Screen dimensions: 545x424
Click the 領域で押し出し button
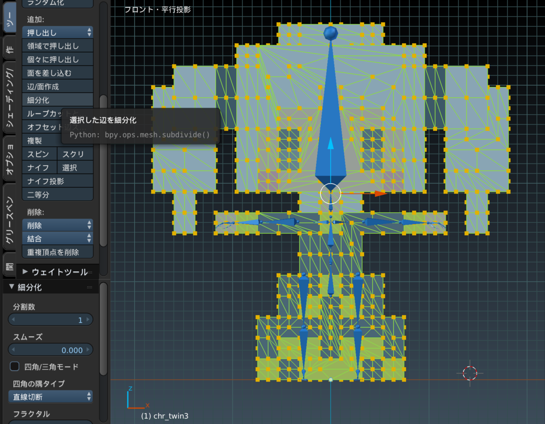point(57,46)
